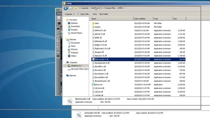Select Windows (C:) in navigation pane
This screenshot has height=118, width=210.
[x=76, y=66]
